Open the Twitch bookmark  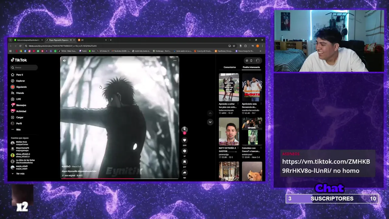coord(83,51)
